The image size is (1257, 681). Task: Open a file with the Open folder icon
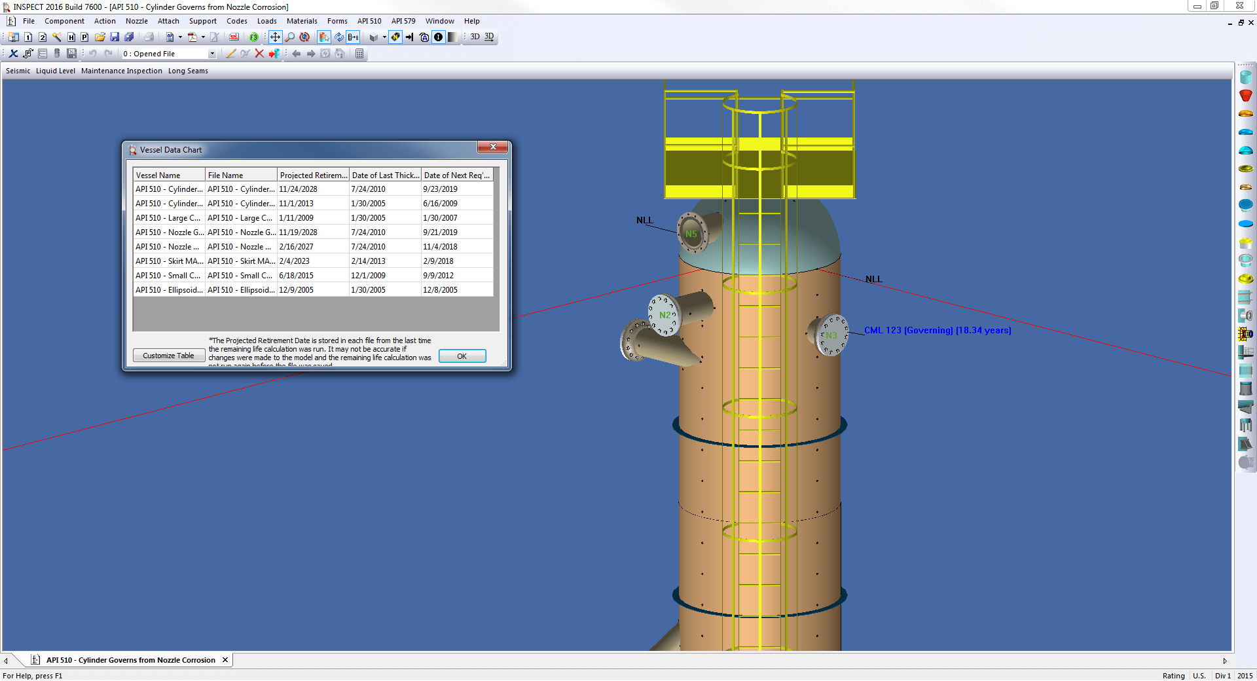(100, 37)
